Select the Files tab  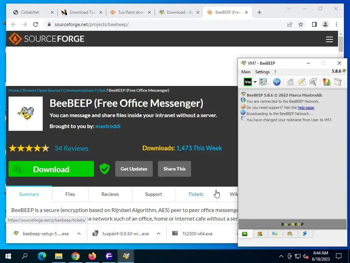[x=70, y=194]
